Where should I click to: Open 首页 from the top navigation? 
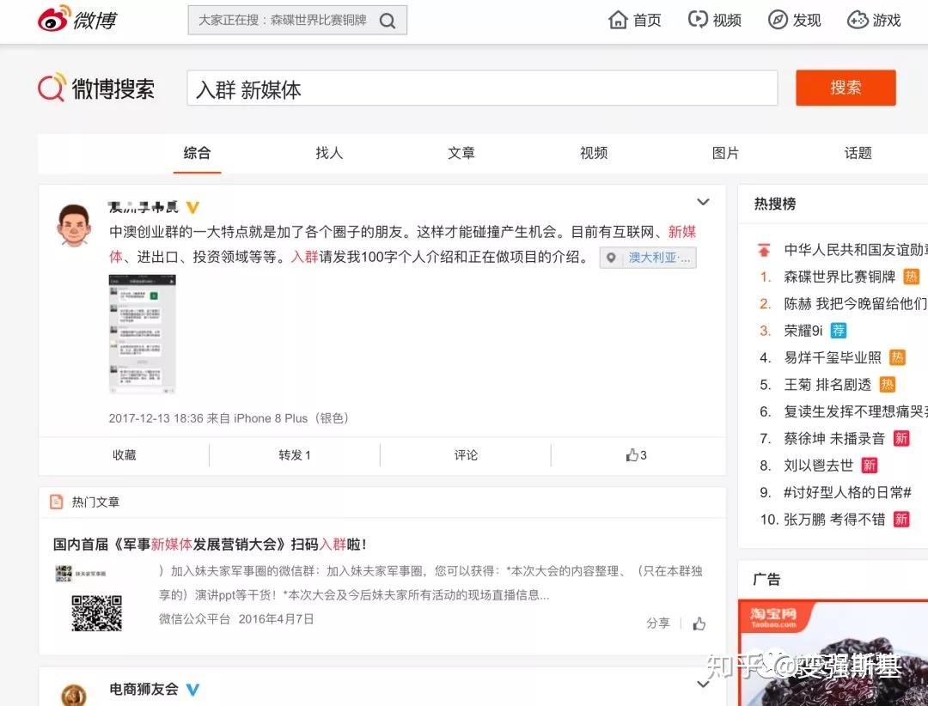point(635,19)
